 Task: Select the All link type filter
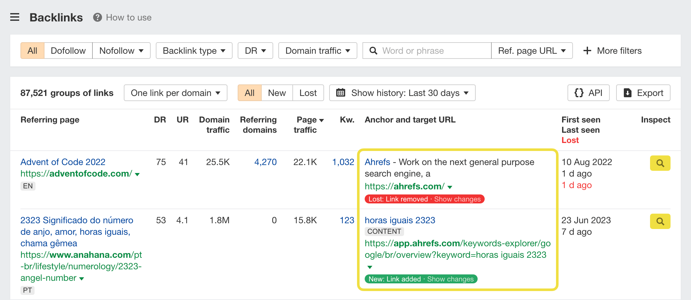pos(32,51)
